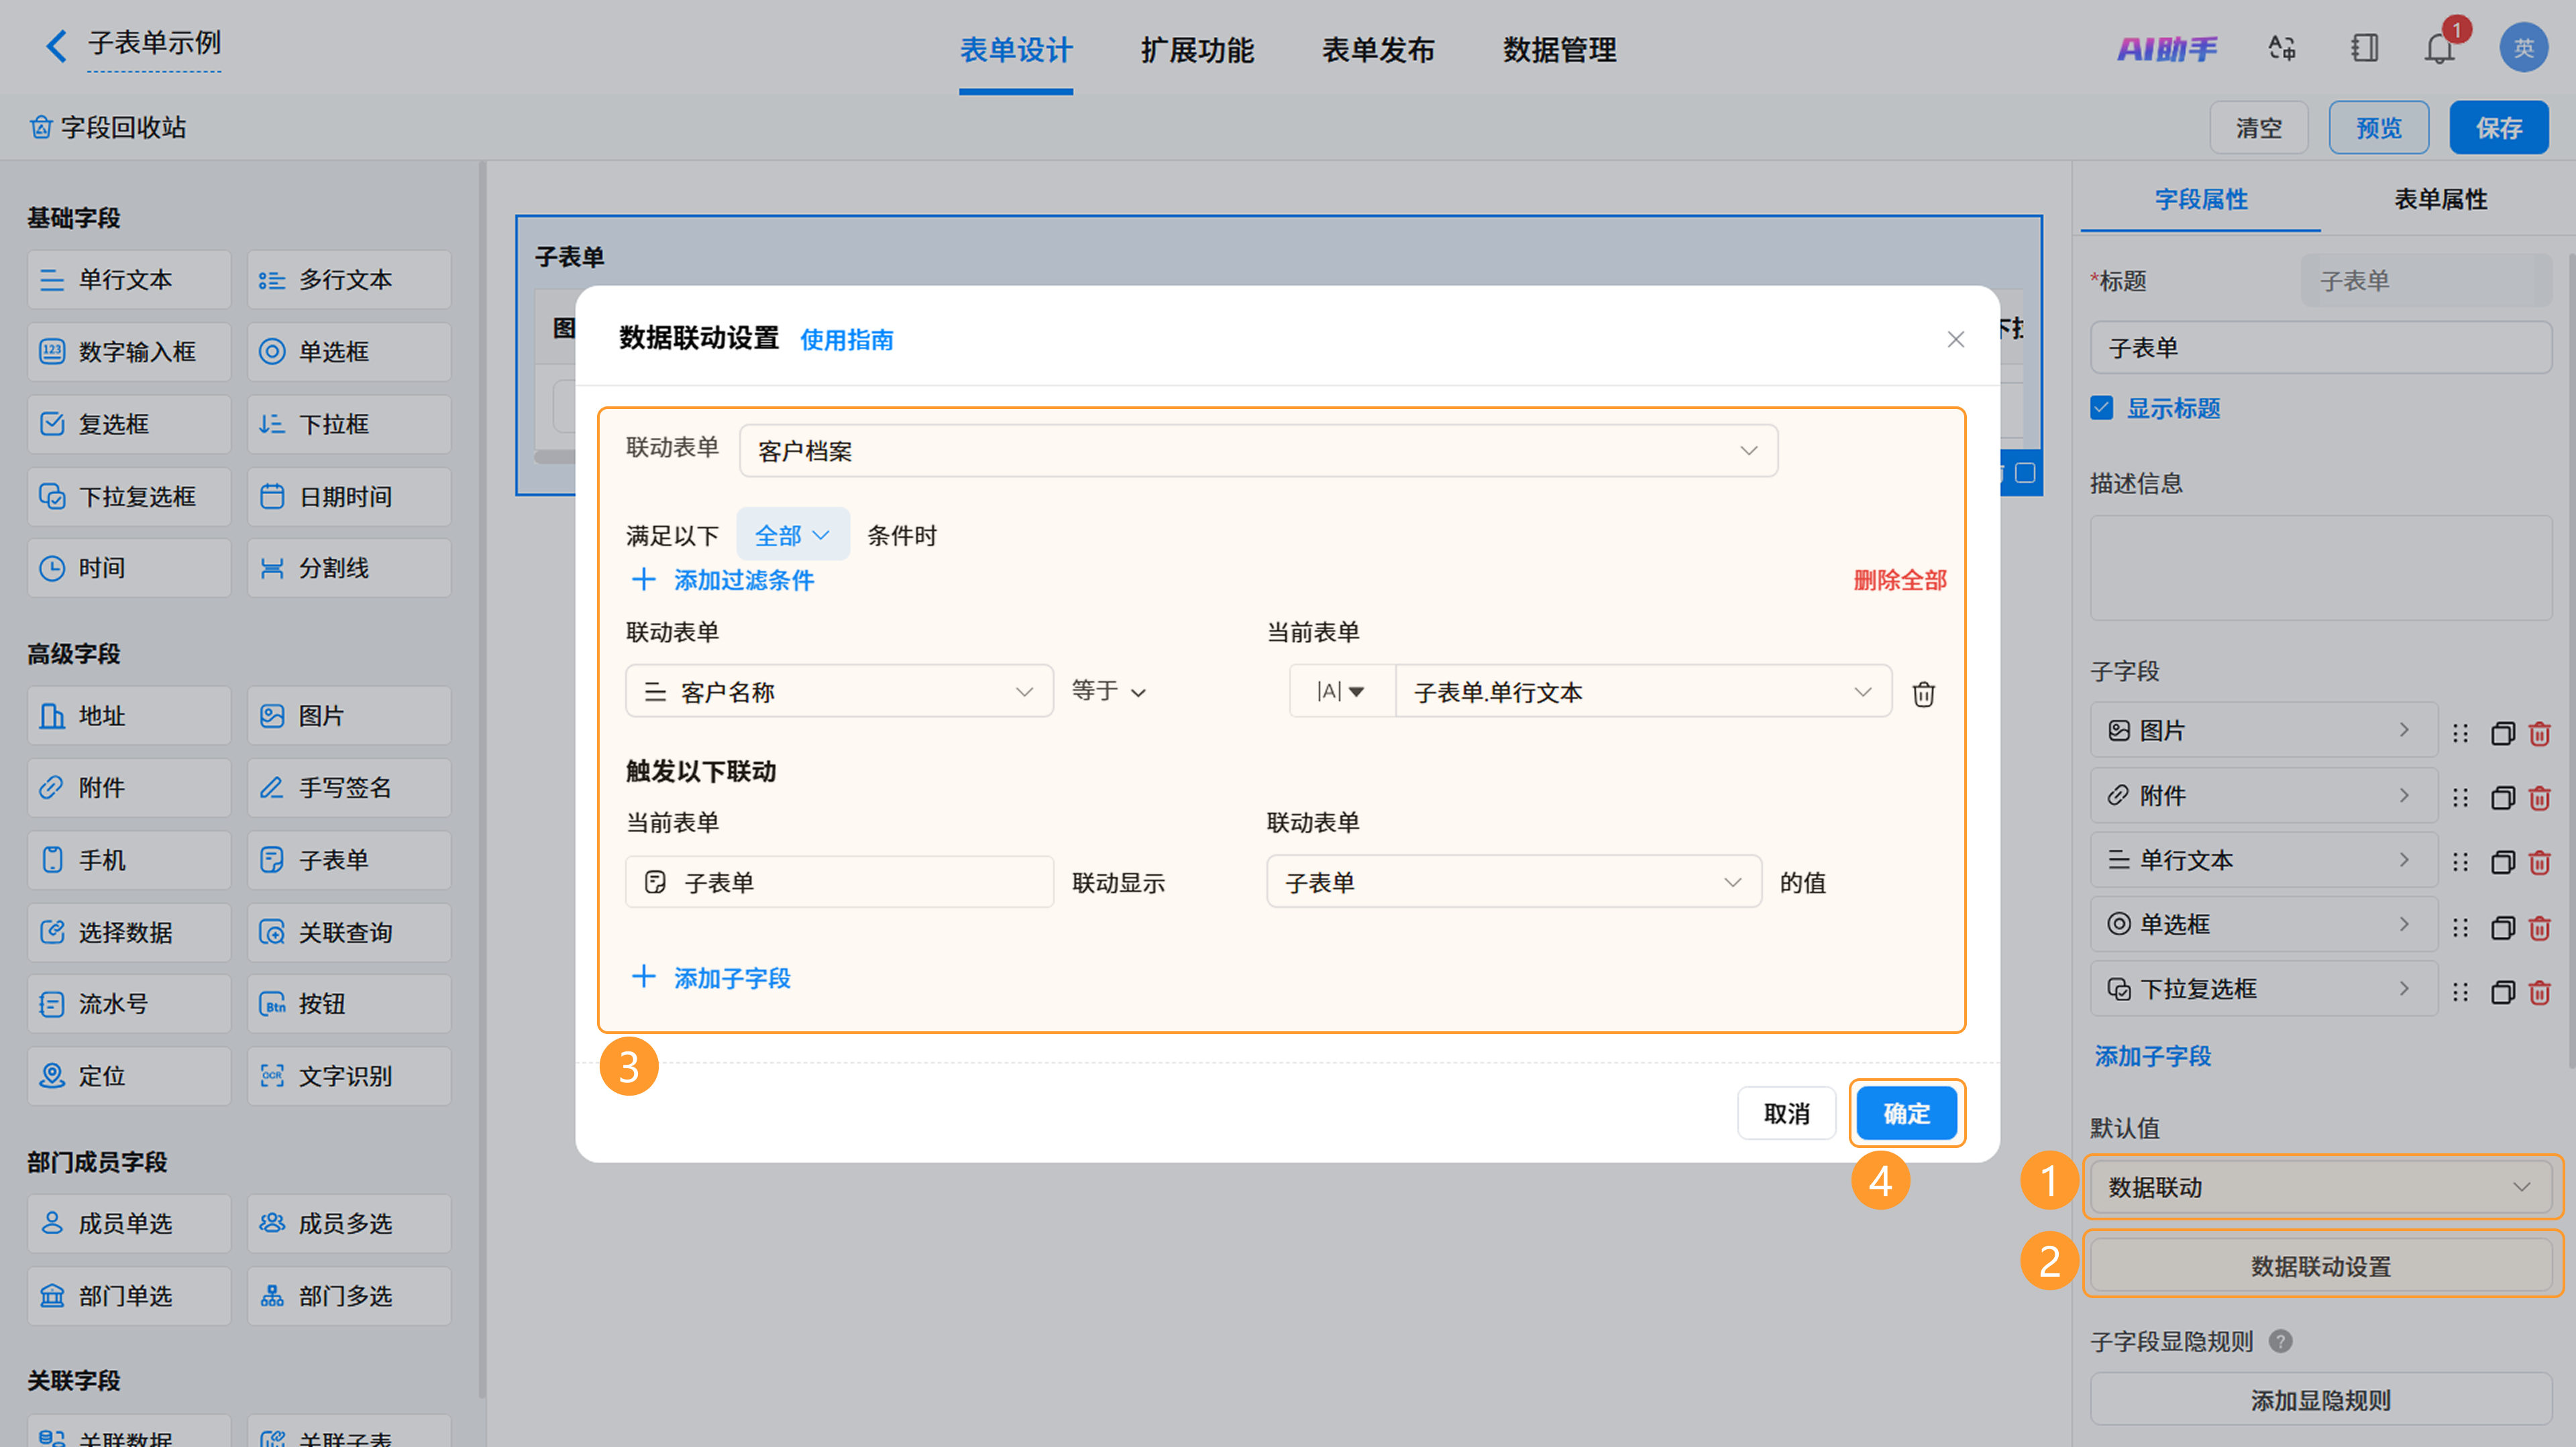Open 数据联动设置 button in properties
The image size is (2576, 1447).
[2320, 1266]
